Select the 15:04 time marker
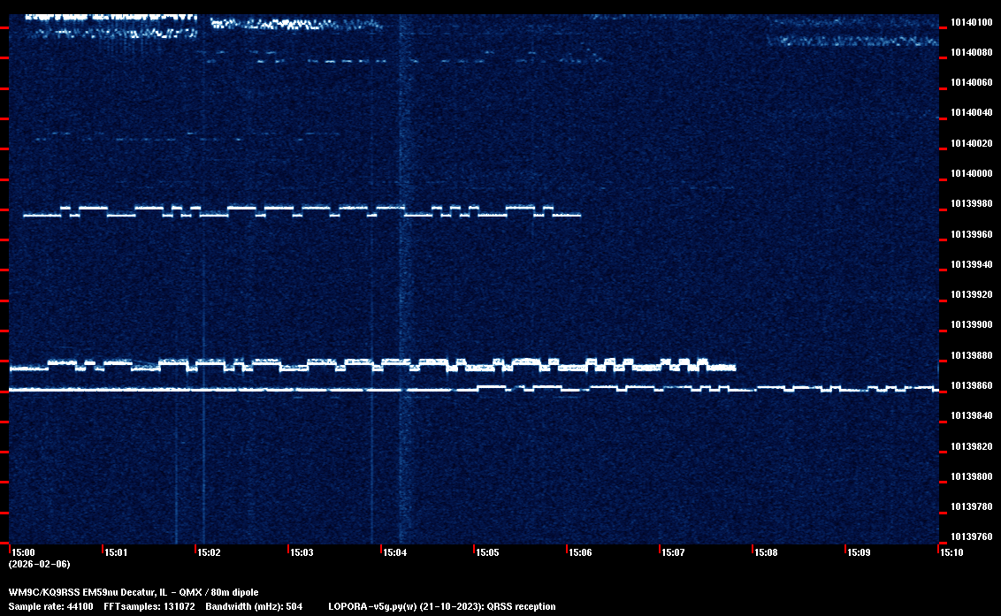This screenshot has width=1001, height=616. (x=394, y=552)
